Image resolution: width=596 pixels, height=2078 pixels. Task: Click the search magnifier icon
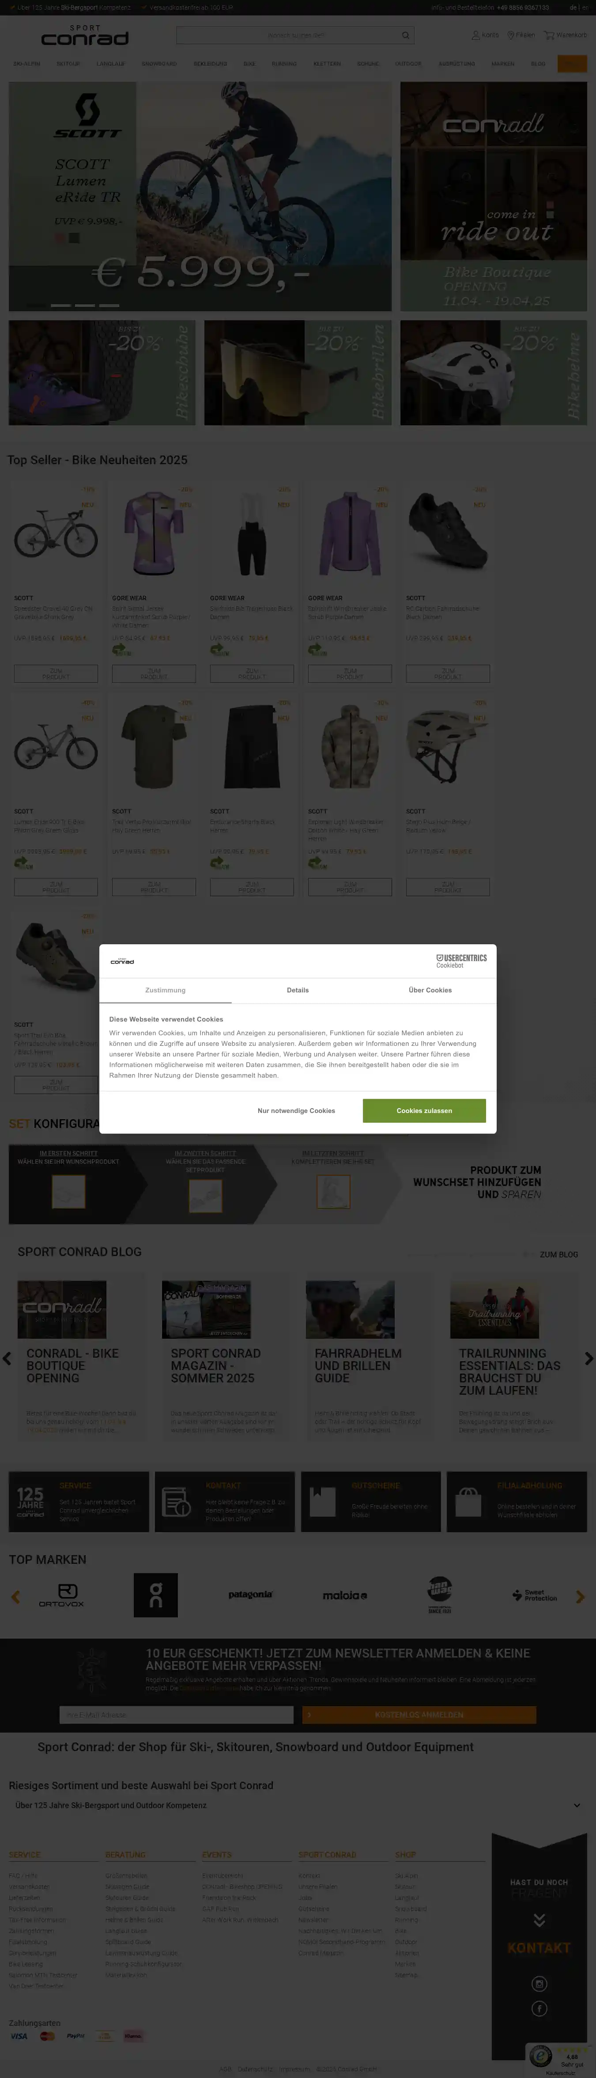406,35
